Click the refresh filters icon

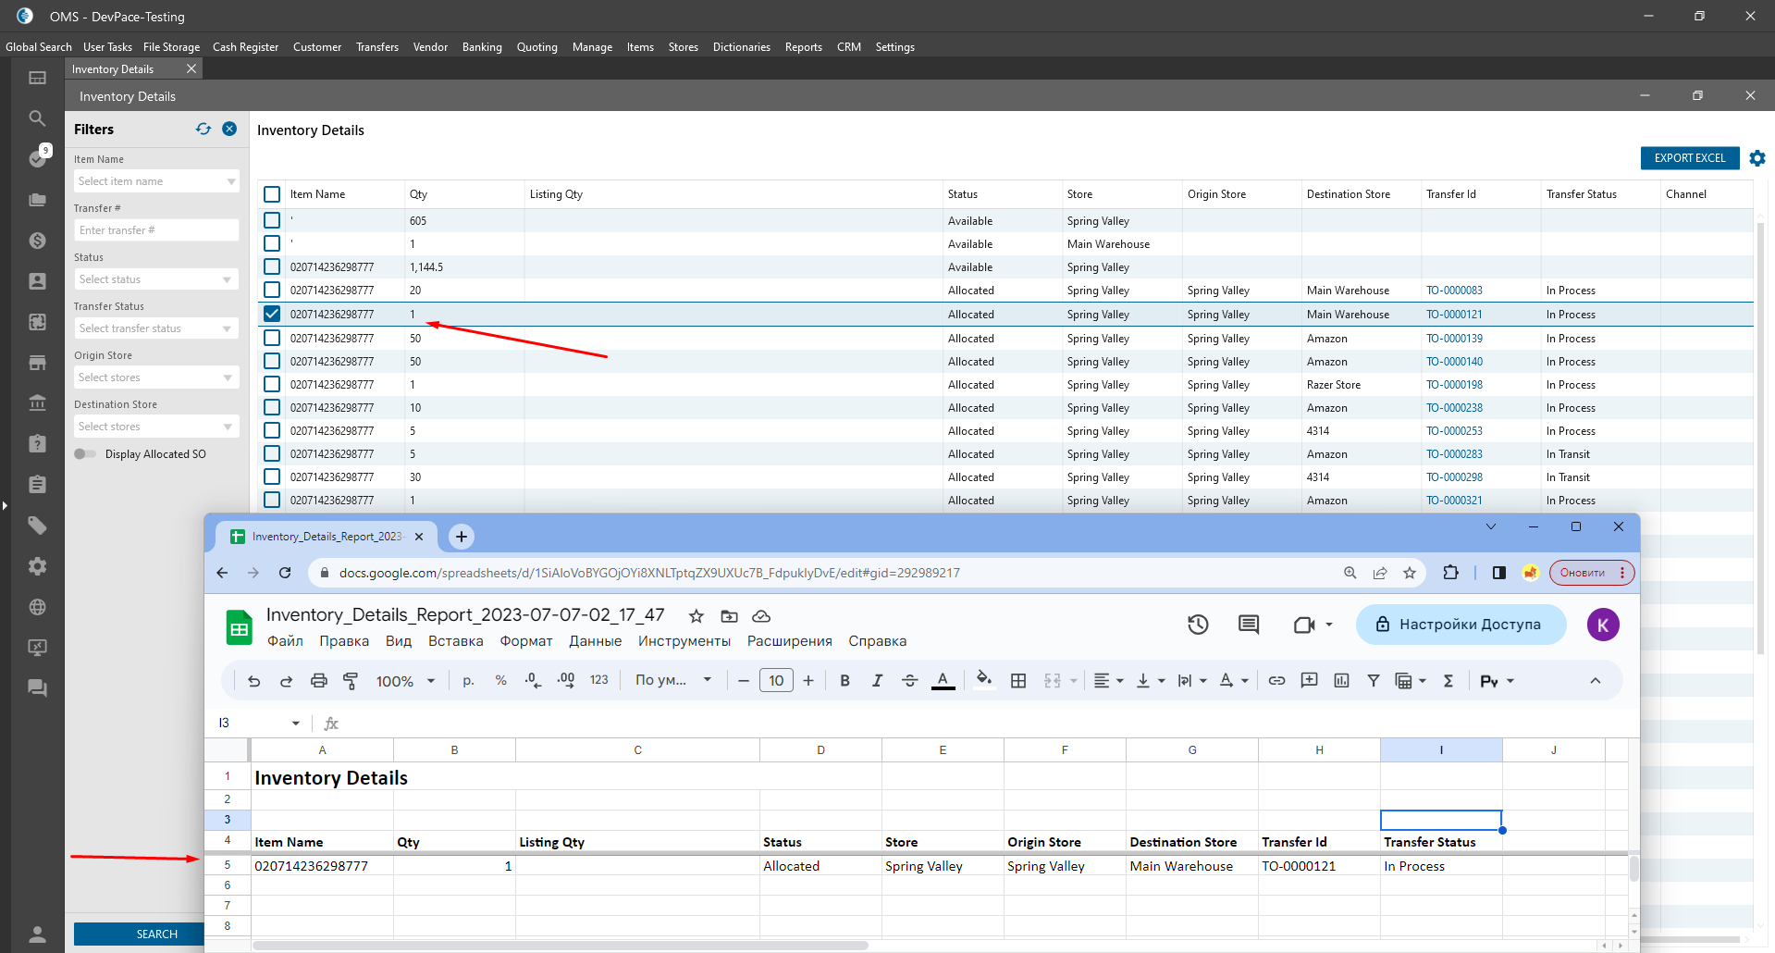[x=203, y=130]
